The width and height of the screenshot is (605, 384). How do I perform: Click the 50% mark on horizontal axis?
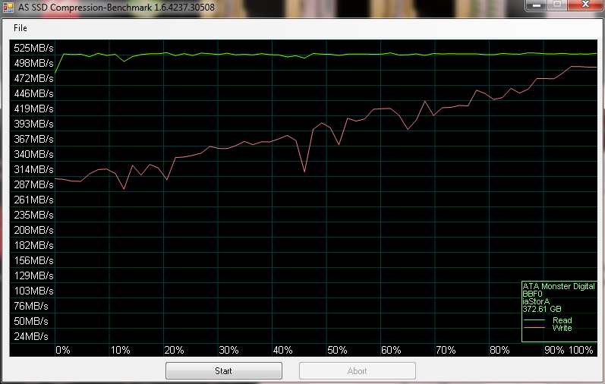click(337, 350)
